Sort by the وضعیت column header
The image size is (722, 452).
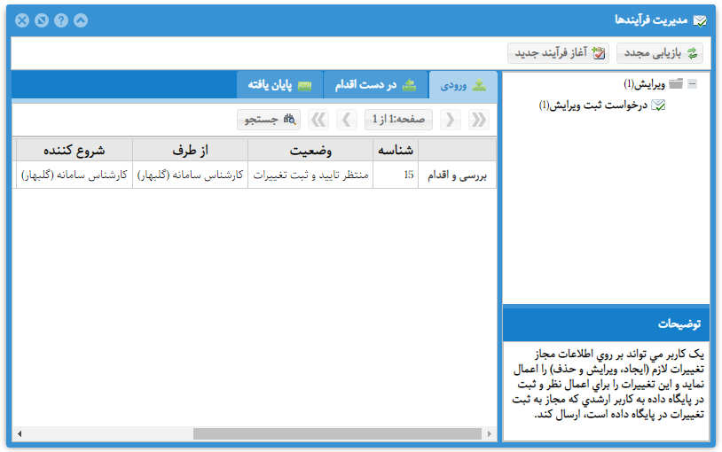(x=310, y=150)
